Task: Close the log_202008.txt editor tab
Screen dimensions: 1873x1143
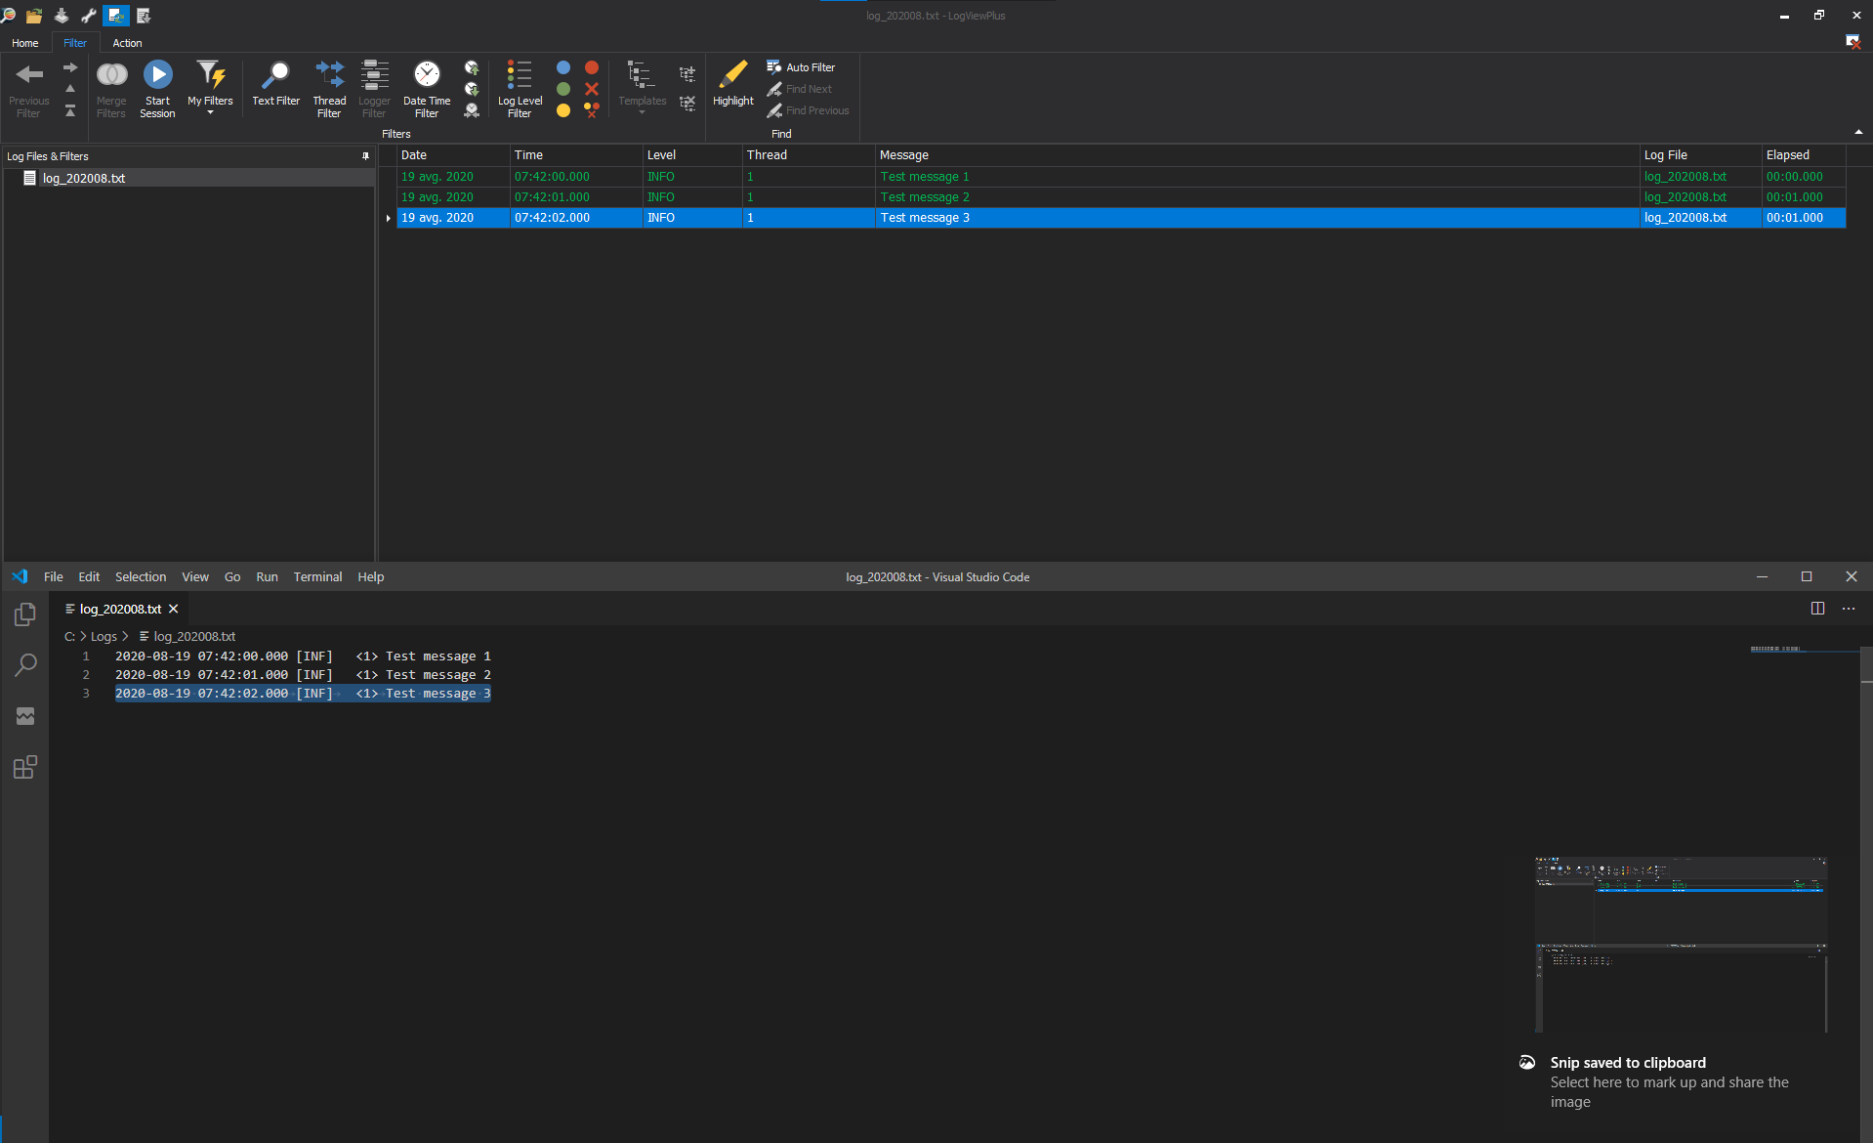Action: (174, 609)
